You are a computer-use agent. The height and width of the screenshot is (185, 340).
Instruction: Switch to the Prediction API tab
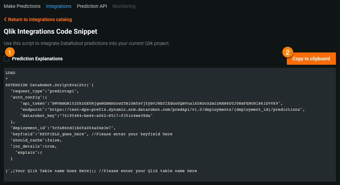(92, 6)
